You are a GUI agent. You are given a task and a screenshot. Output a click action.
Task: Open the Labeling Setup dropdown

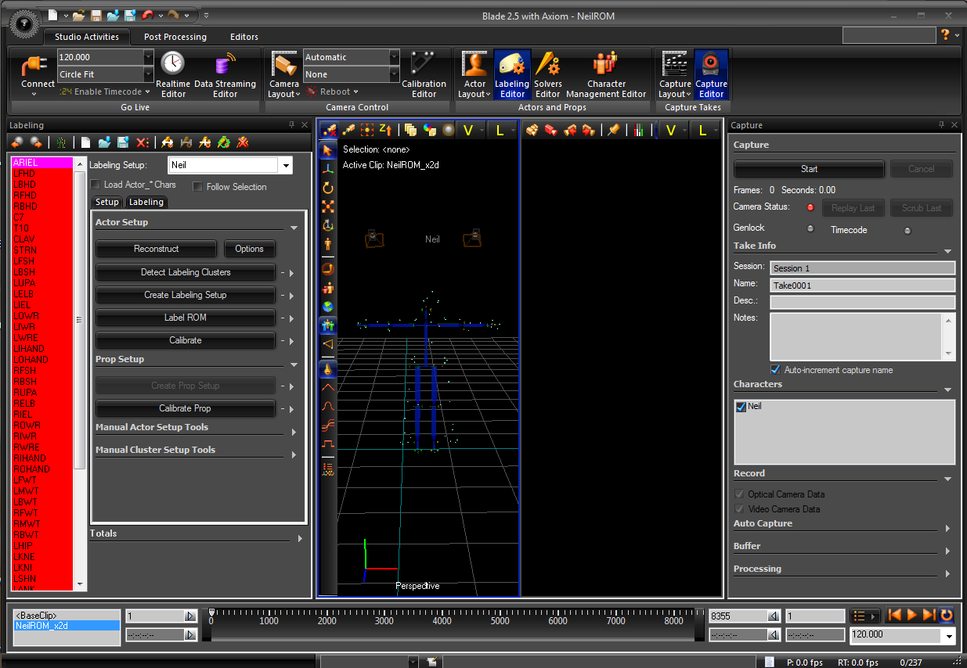pos(287,165)
